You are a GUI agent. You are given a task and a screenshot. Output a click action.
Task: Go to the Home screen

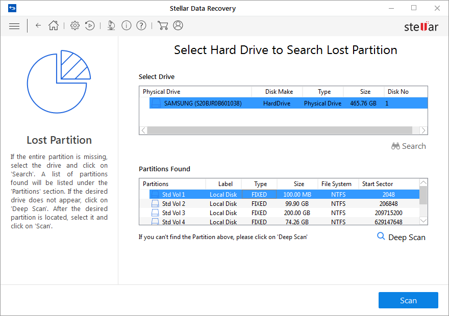click(54, 25)
